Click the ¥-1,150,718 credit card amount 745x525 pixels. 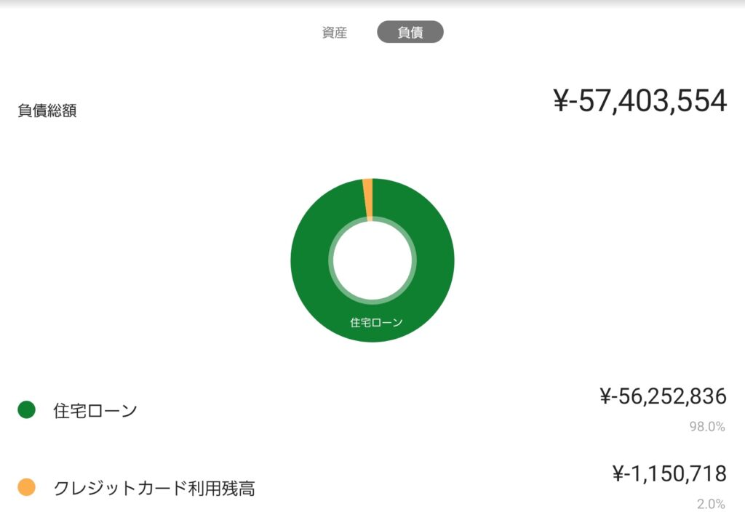pyautogui.click(x=669, y=474)
